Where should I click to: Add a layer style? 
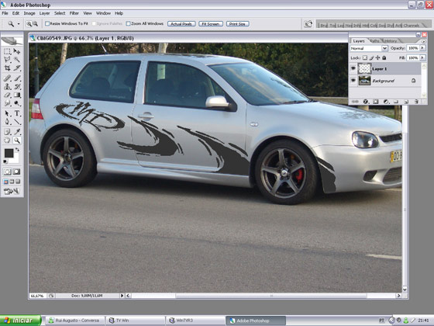coord(365,102)
